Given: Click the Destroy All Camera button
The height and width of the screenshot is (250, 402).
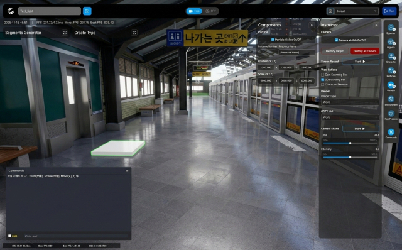Looking at the screenshot, I should [x=365, y=51].
